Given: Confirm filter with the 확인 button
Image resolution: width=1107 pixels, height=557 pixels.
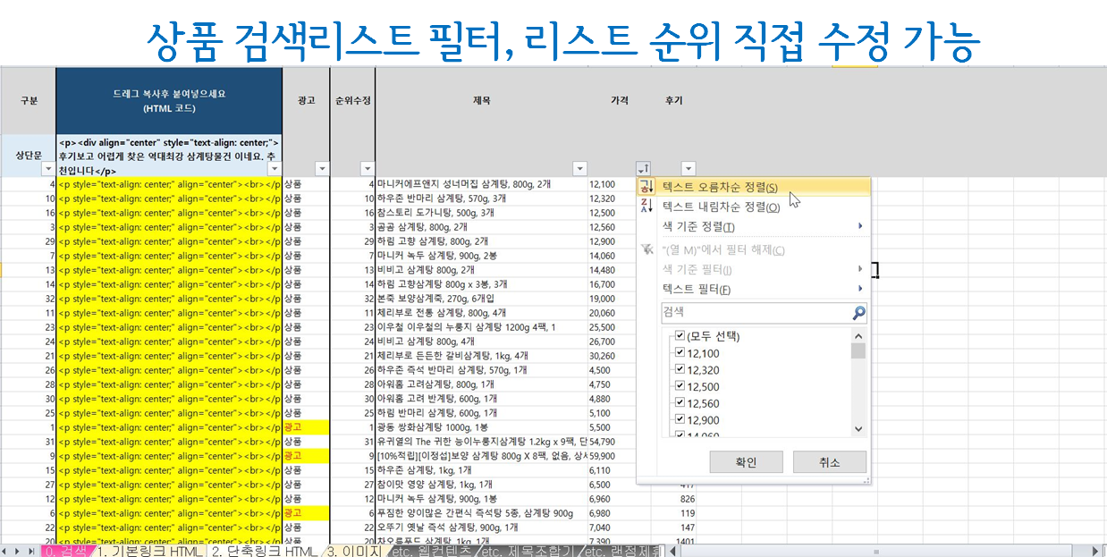Looking at the screenshot, I should pos(746,462).
